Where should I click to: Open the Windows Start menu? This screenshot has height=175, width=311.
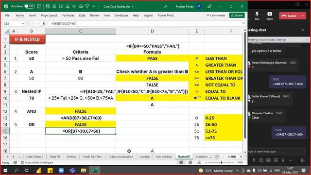[x=5, y=171]
